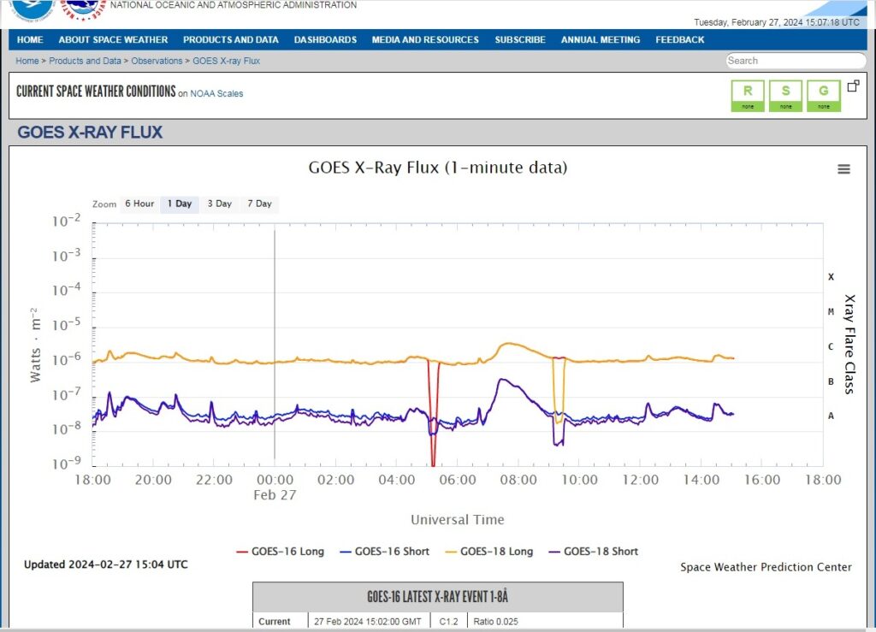Open the Subscribe menu item
This screenshot has width=876, height=632.
click(x=520, y=39)
